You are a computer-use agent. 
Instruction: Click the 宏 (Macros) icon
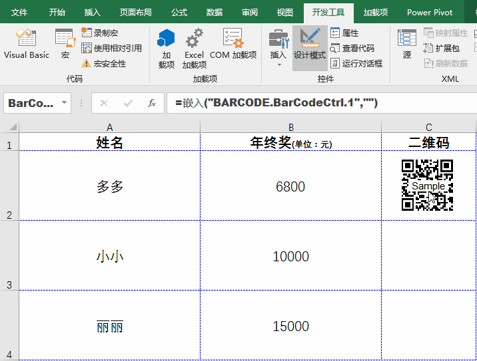coord(65,44)
